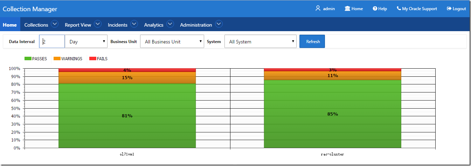Click the Data Interval number field
Screen dimensions: 471x166
[52, 41]
